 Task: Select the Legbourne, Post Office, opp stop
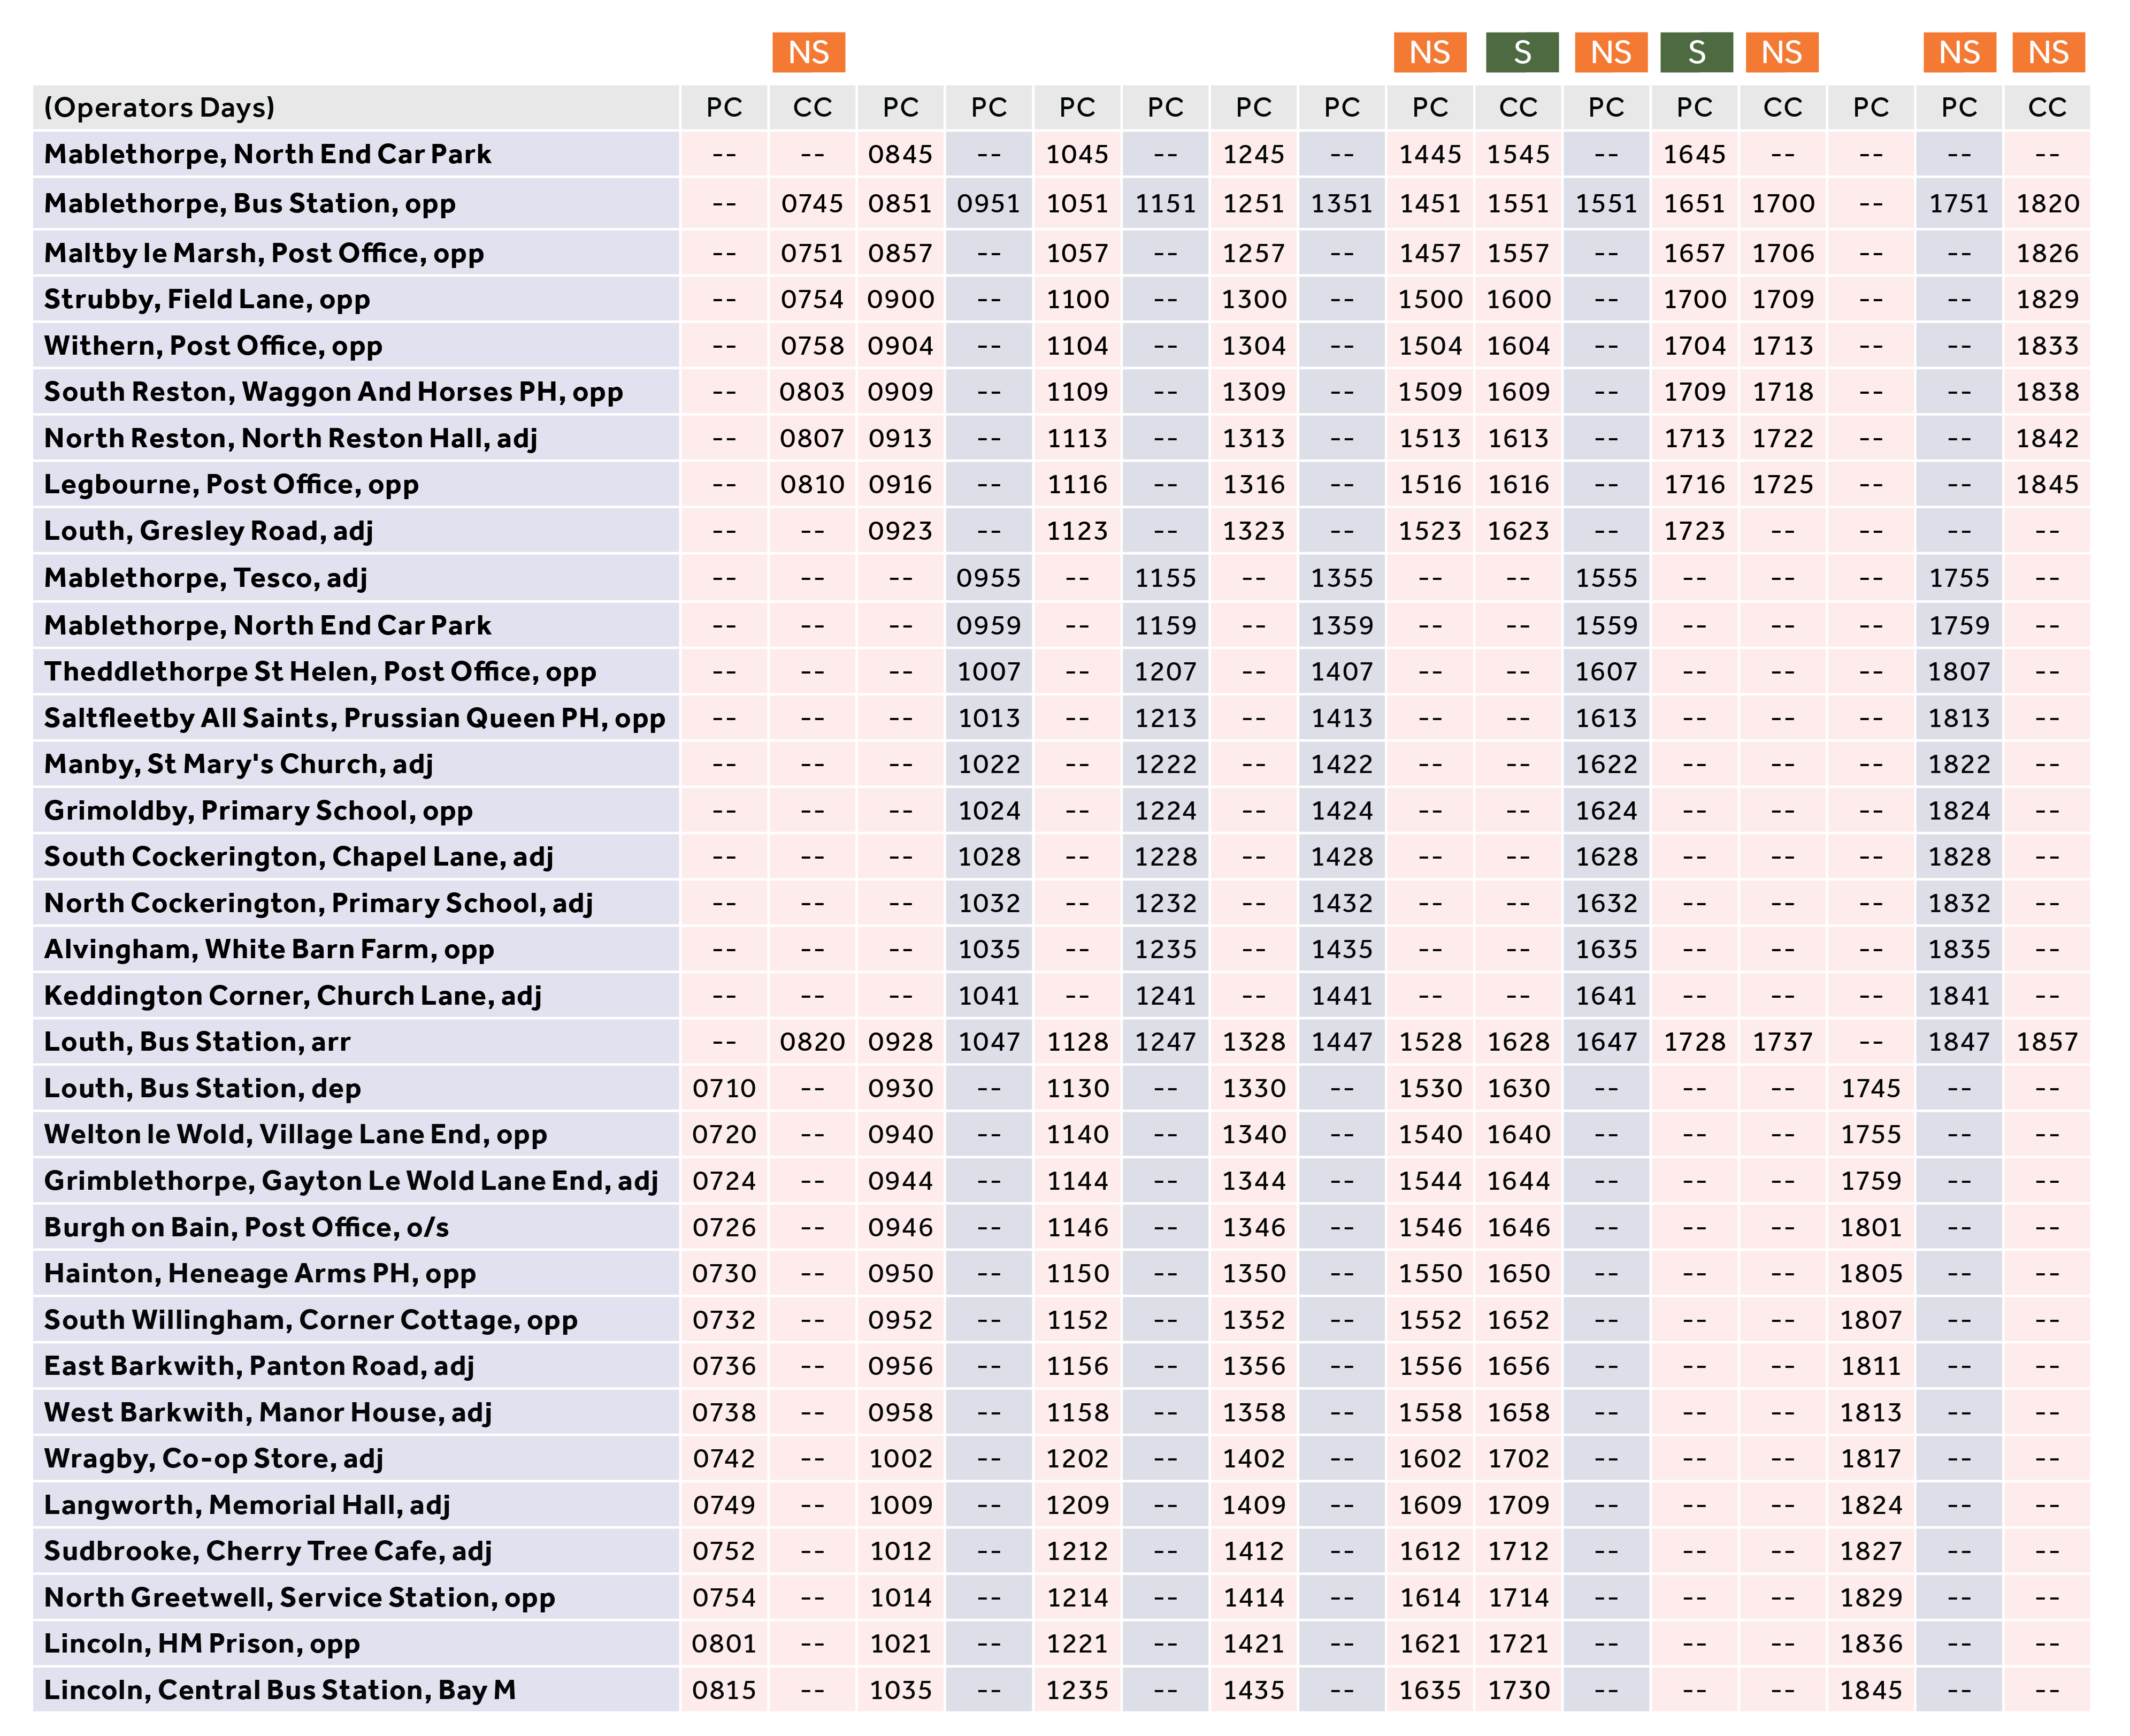[231, 484]
